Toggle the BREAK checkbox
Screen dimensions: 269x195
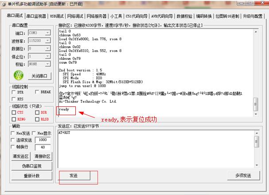37,92
